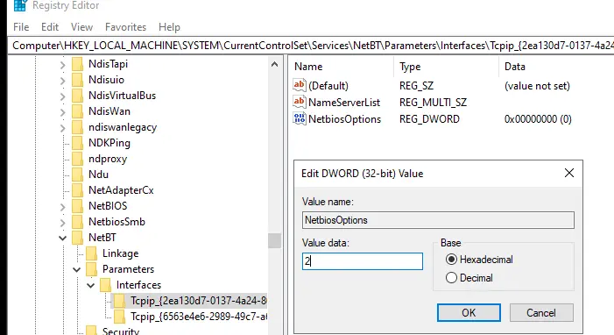Image resolution: width=614 pixels, height=335 pixels.
Task: Select the NetbiosSmb folder icon
Action: (x=78, y=222)
